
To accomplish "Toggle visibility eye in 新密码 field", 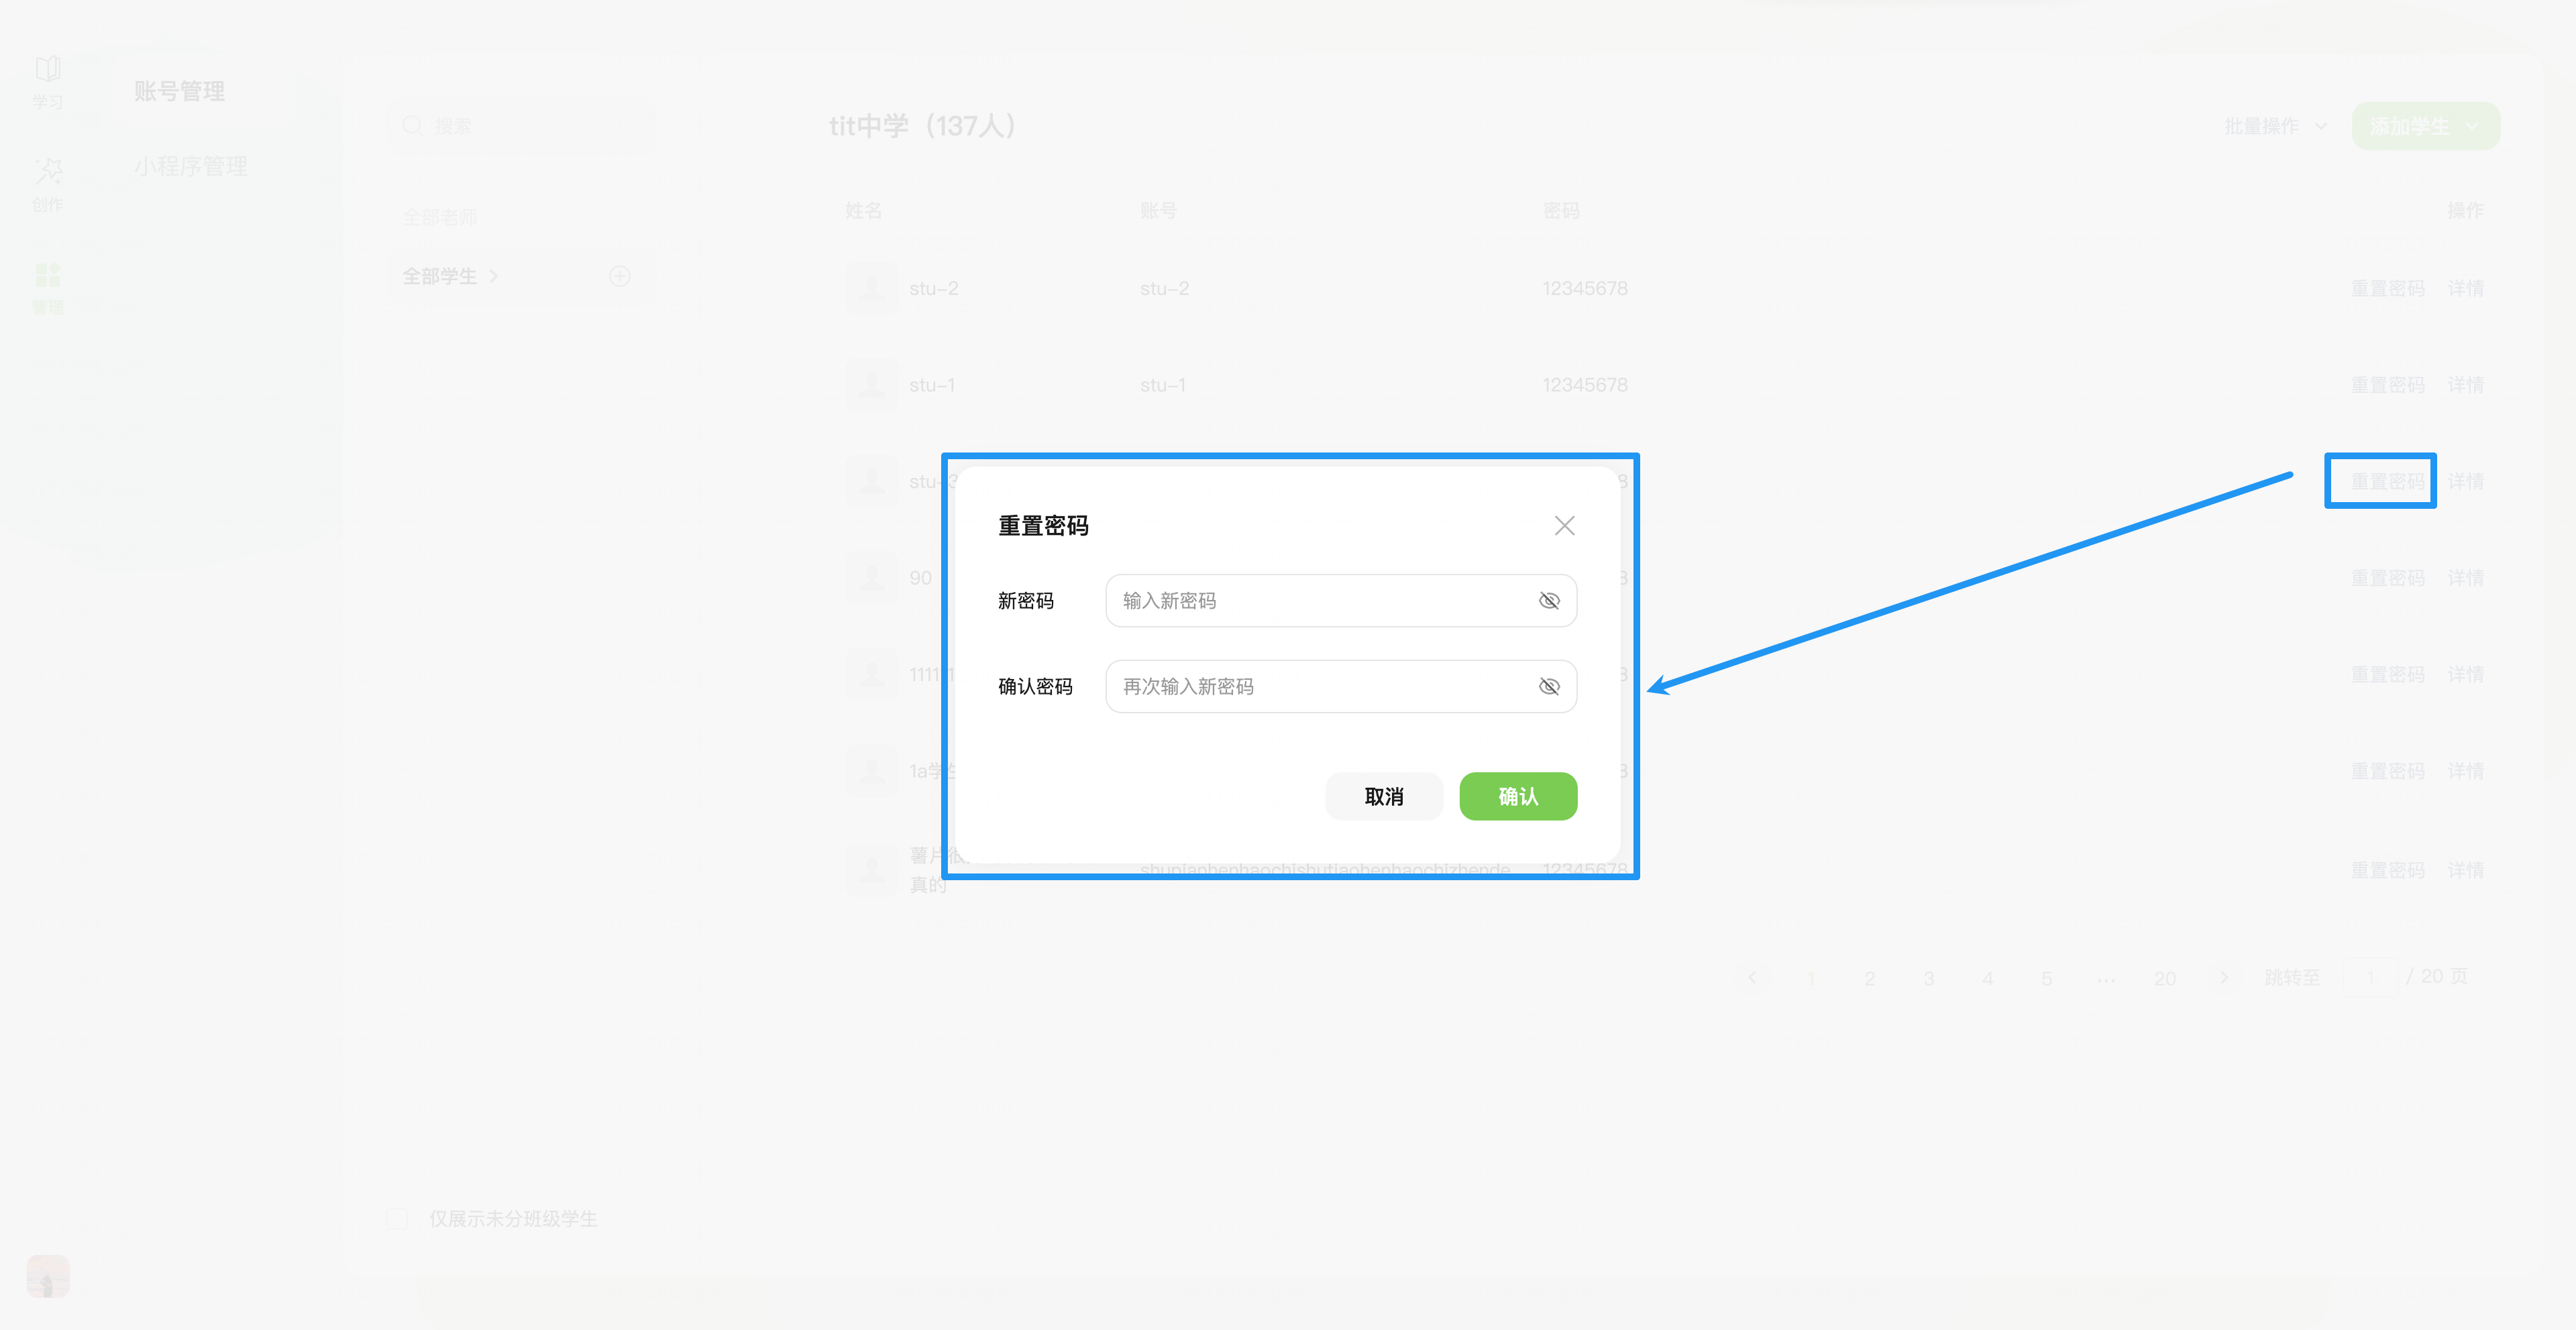I will click(x=1548, y=601).
